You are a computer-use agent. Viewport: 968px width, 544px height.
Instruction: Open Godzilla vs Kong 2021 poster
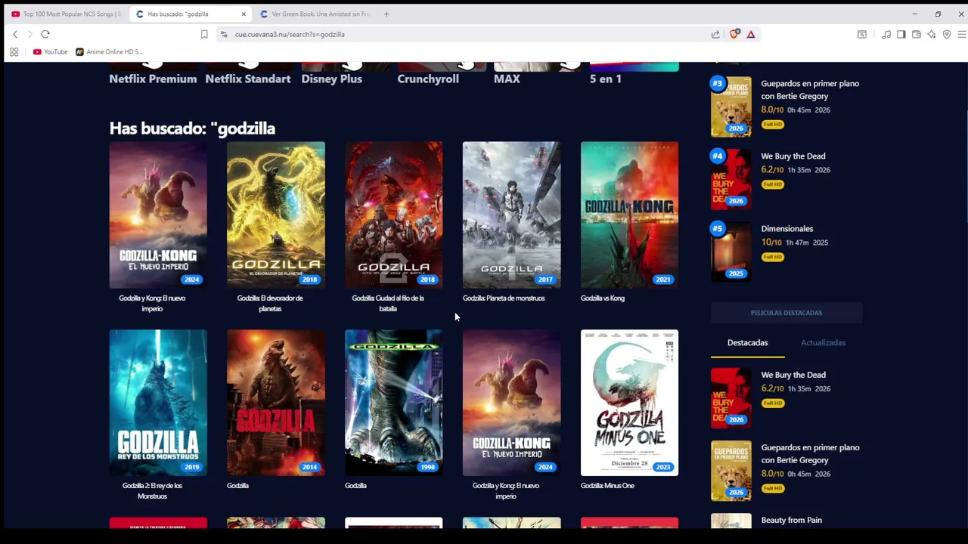pos(630,215)
